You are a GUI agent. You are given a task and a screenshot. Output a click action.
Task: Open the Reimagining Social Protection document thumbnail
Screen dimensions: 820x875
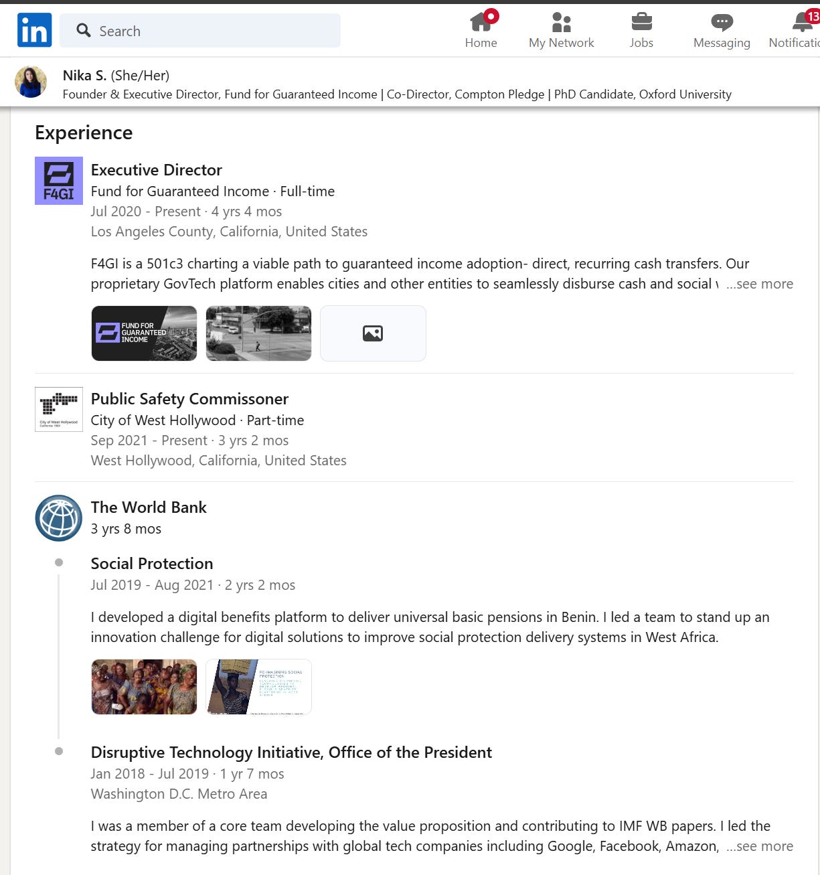click(258, 687)
